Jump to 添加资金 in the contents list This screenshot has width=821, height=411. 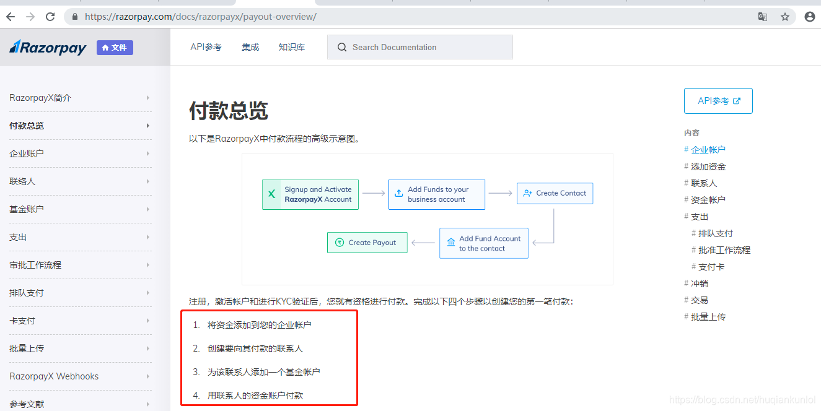coord(708,167)
